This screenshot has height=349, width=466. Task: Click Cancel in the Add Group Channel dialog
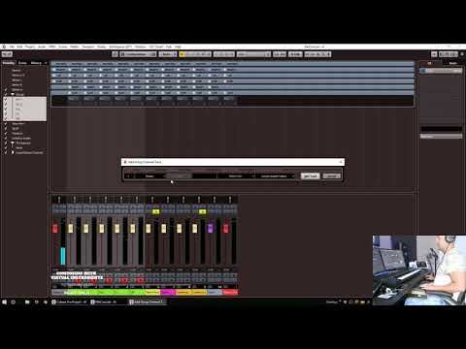[x=332, y=176]
